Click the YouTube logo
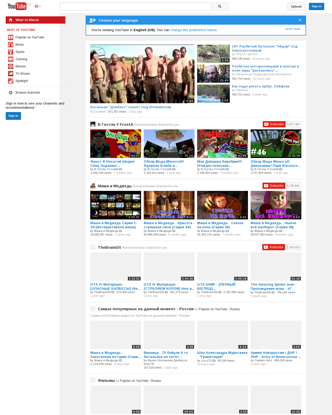This screenshot has height=415, width=332. click(x=17, y=6)
